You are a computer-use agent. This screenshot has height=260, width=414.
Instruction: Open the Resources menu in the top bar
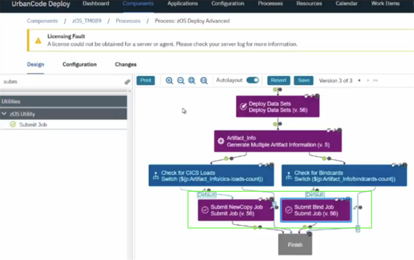tap(308, 3)
